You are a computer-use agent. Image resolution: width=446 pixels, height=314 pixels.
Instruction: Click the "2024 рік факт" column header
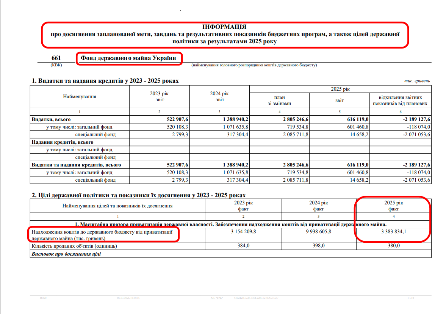click(318, 206)
